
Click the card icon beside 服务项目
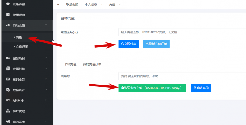(8, 58)
